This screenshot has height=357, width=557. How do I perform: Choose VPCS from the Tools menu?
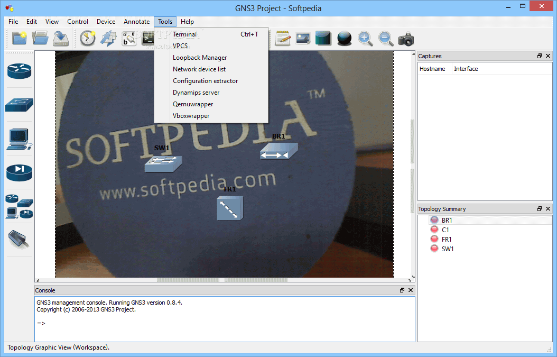(211, 46)
